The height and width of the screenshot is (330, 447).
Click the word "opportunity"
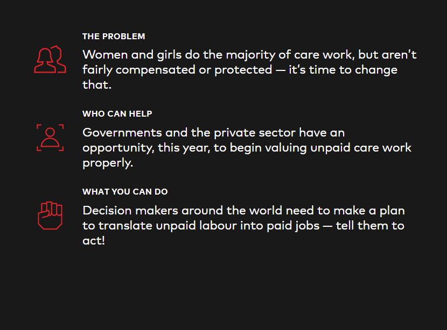pyautogui.click(x=116, y=148)
